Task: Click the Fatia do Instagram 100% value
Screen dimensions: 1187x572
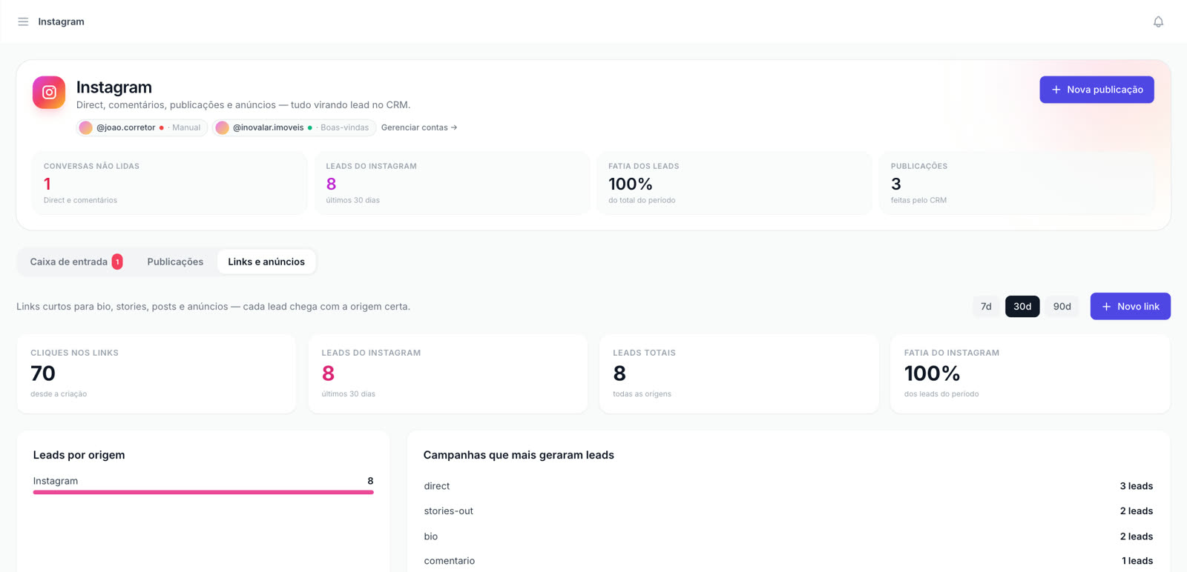Action: pos(933,373)
